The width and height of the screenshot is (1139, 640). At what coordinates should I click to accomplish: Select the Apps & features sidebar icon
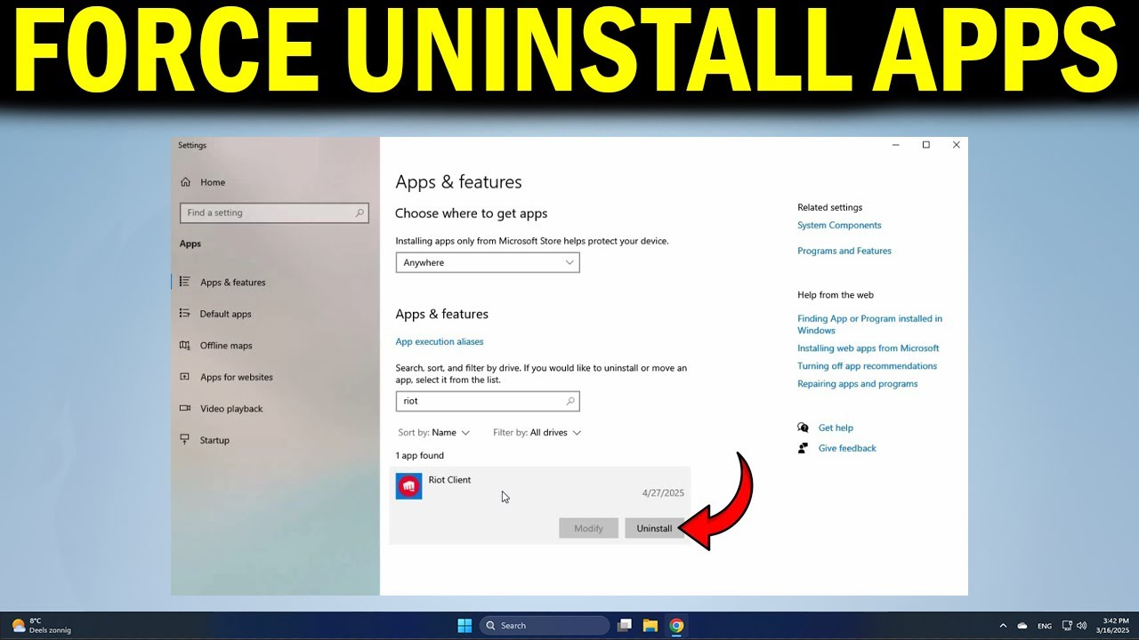[x=185, y=282]
